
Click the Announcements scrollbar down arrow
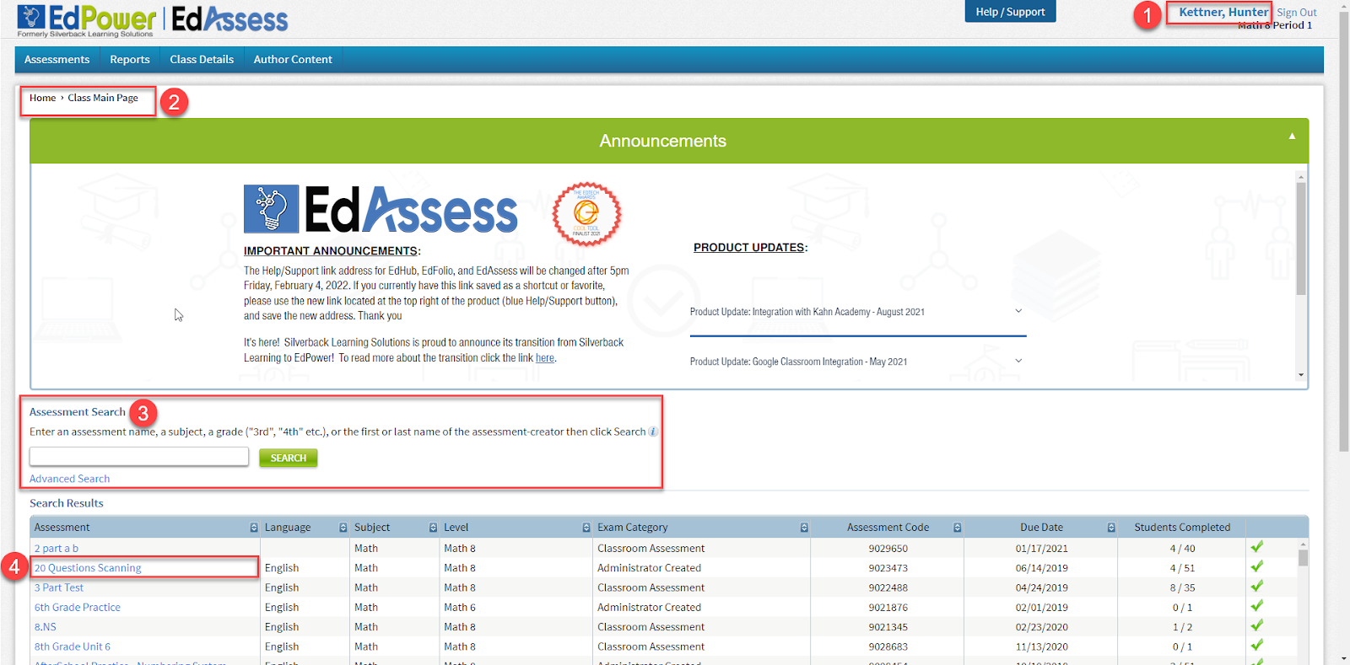[1301, 375]
